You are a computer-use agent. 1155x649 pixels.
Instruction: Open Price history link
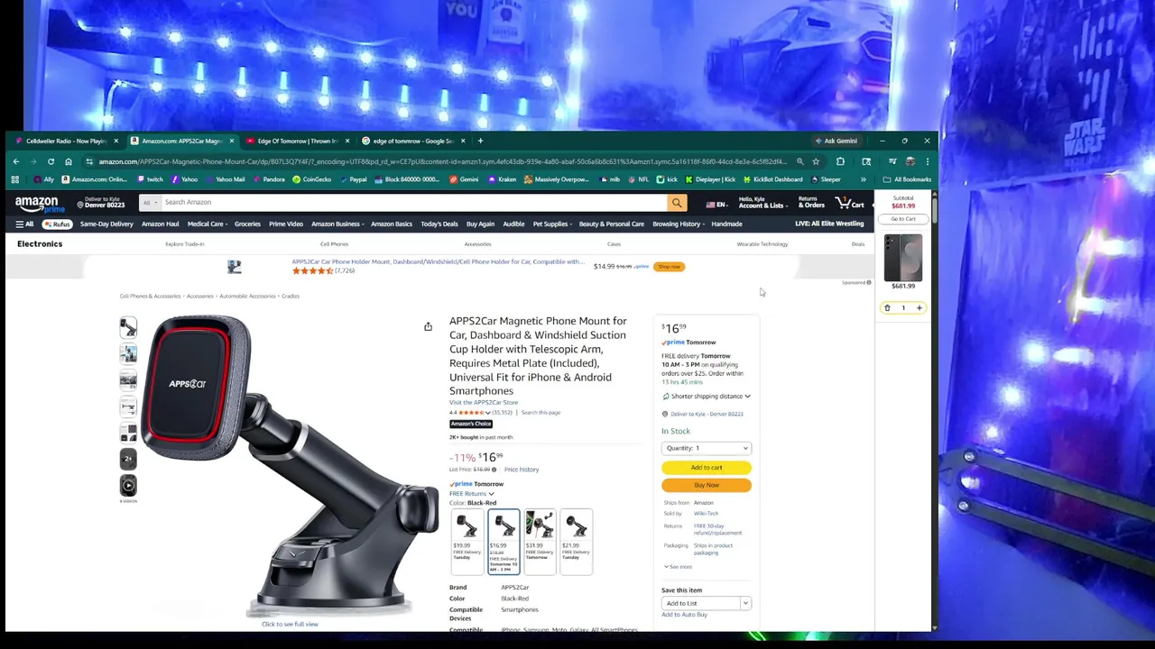[522, 470]
